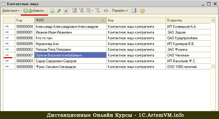219x119 pixels.
Task: Click owner cell ООО 1000 мелочей
Action: (x=188, y=67)
